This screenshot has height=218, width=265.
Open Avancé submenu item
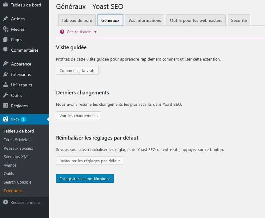[x=10, y=165]
